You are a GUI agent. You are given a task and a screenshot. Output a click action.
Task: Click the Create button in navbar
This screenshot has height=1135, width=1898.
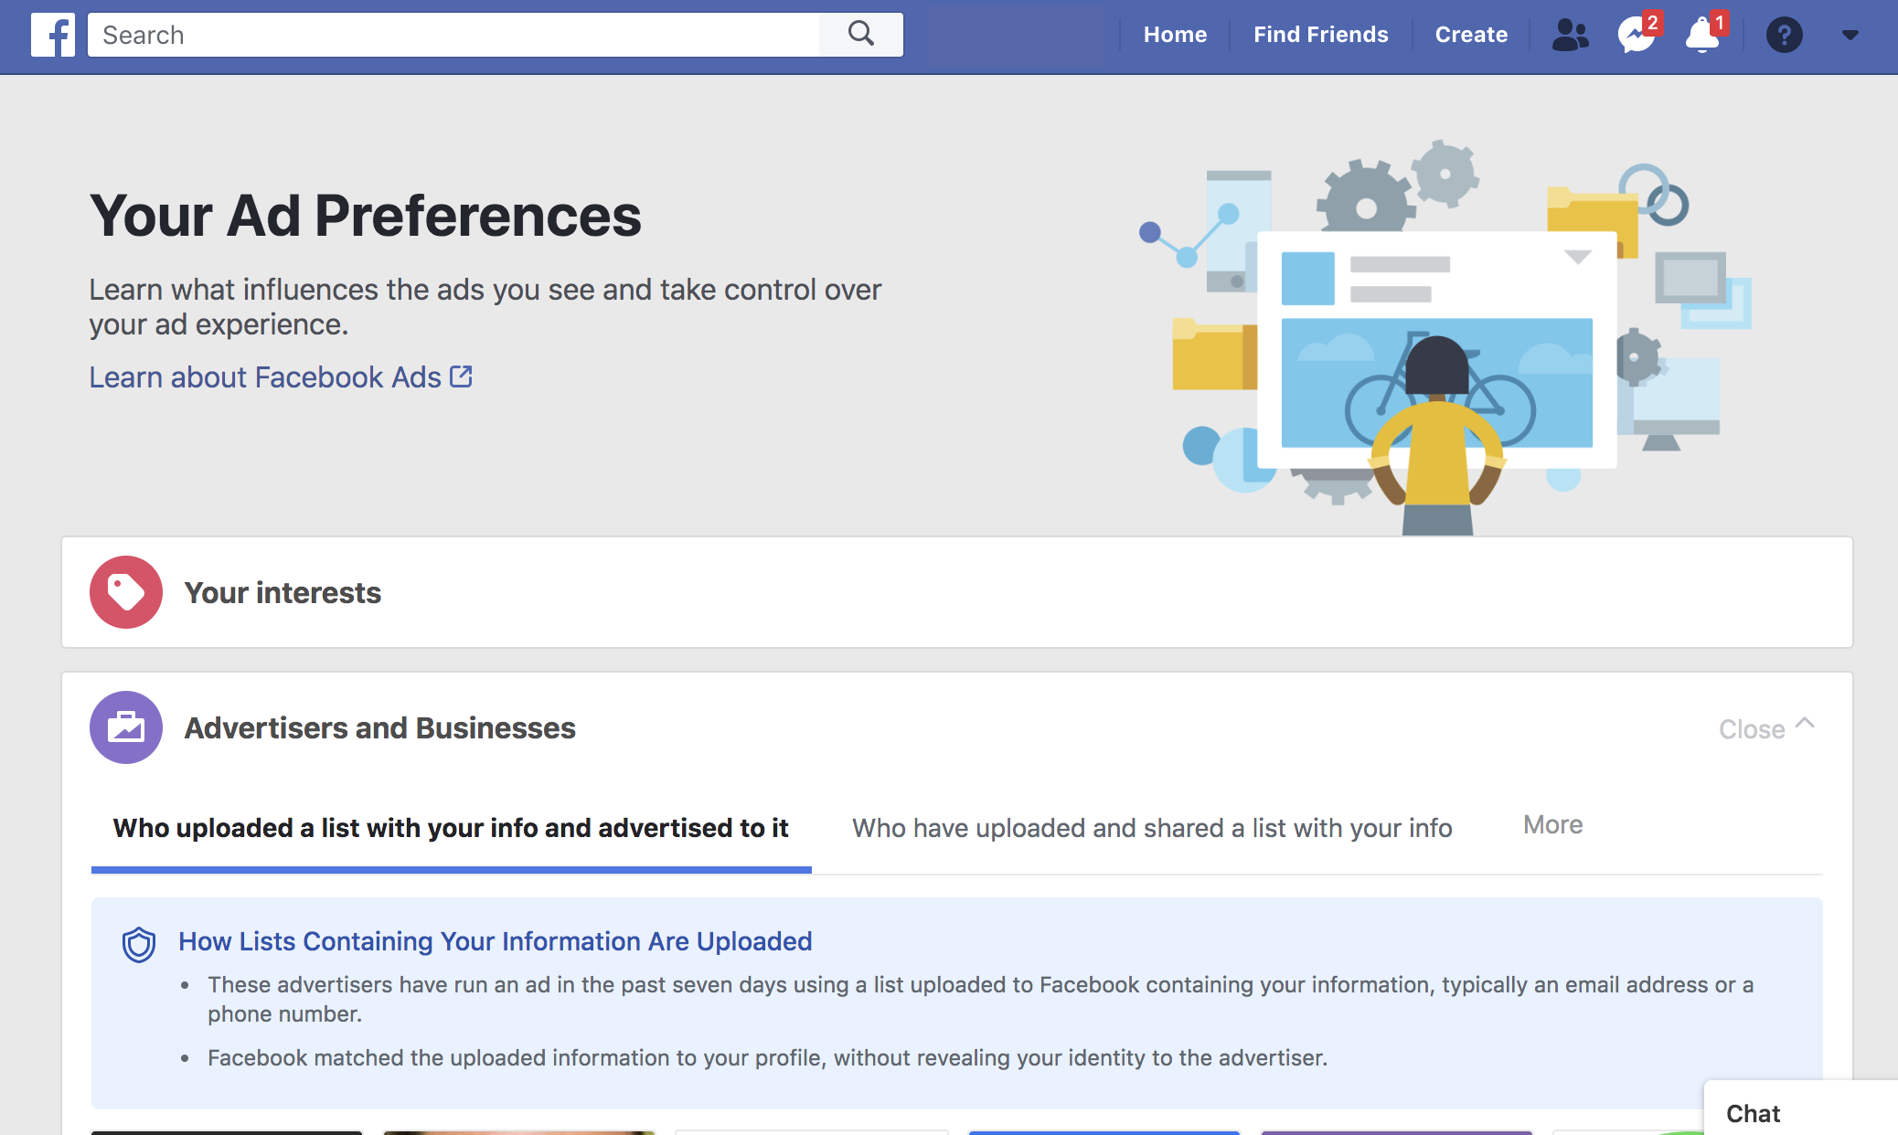pos(1471,35)
